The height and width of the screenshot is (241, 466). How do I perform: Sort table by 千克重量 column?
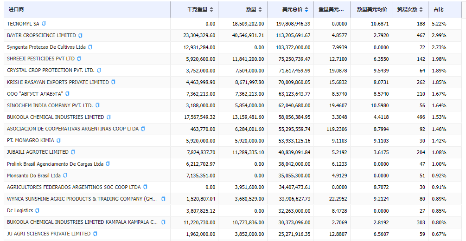tap(211, 9)
